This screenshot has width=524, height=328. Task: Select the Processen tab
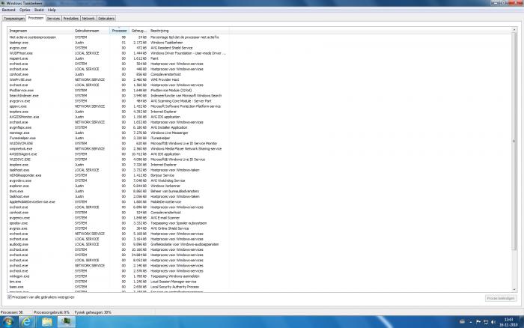click(x=36, y=18)
